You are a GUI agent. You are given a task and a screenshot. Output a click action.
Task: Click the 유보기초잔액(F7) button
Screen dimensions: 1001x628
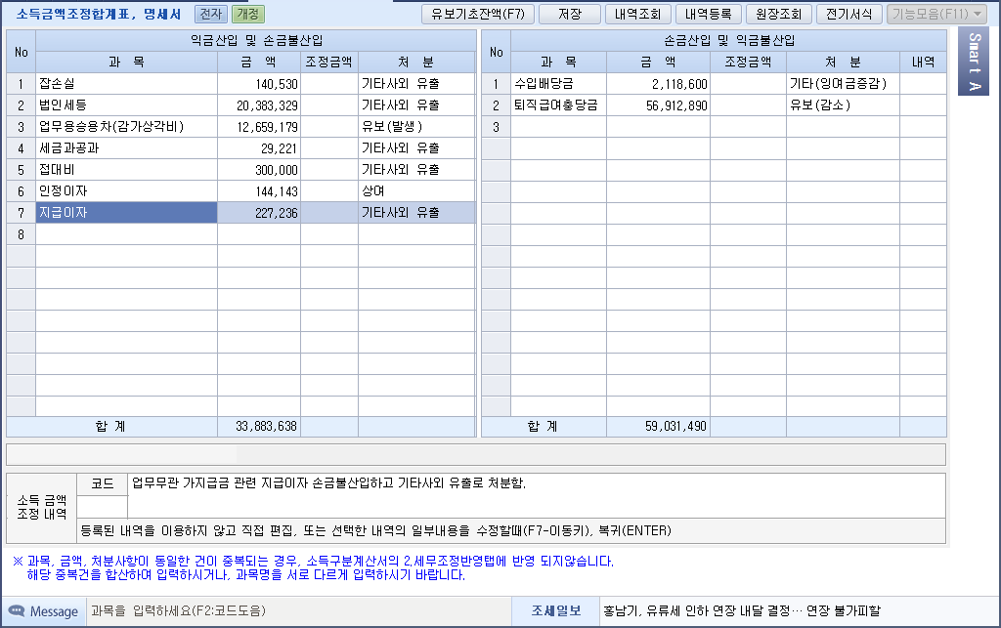click(477, 14)
